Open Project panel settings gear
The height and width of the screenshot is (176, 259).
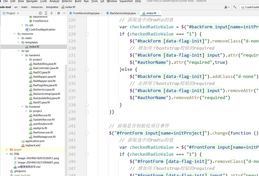pyautogui.click(x=59, y=13)
